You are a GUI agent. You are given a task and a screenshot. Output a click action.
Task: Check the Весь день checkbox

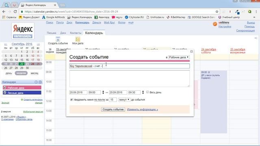(x=147, y=92)
